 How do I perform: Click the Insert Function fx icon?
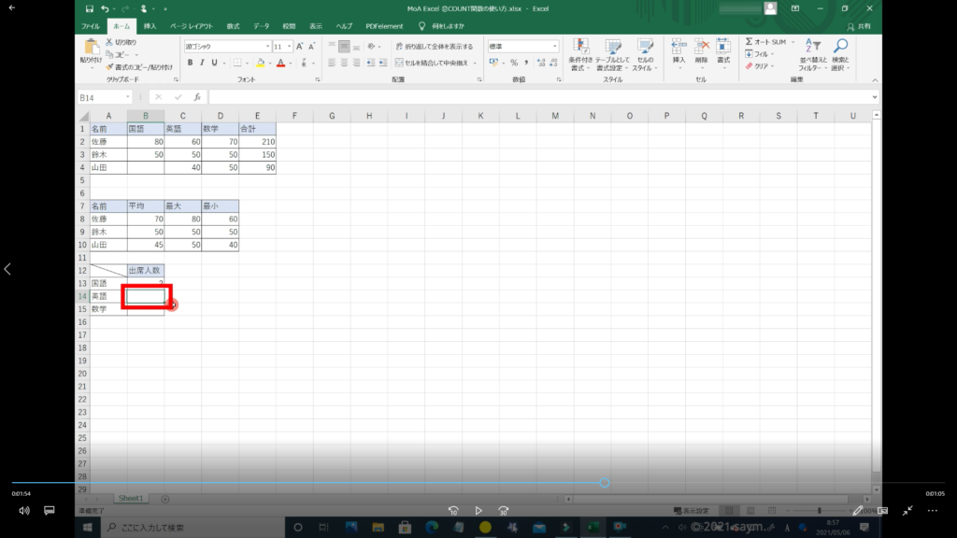[196, 97]
